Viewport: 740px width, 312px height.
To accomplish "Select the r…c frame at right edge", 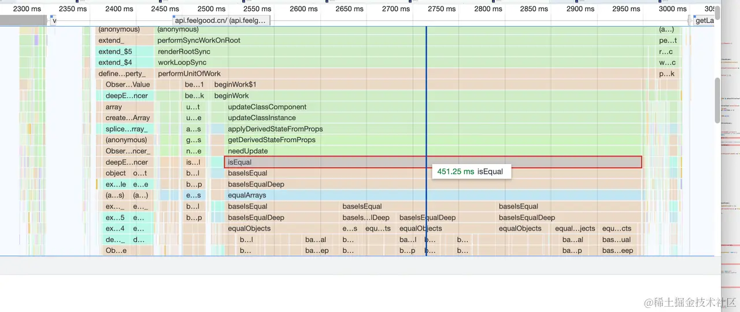I will pos(668,51).
